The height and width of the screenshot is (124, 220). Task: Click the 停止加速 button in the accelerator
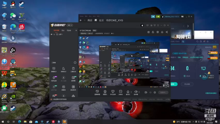(187, 84)
